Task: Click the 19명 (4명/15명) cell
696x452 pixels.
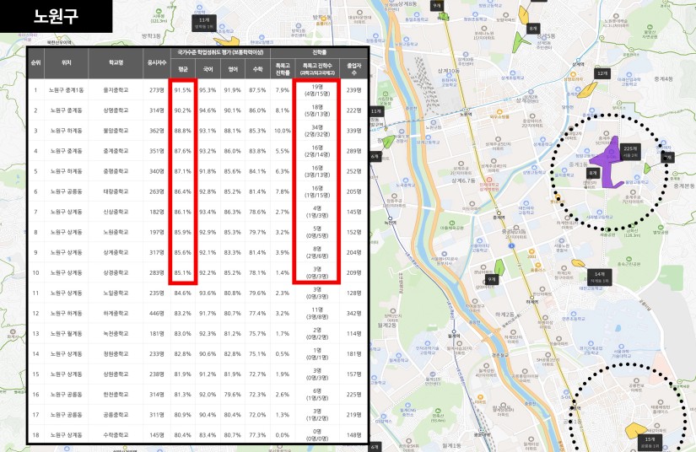Action: [317, 90]
